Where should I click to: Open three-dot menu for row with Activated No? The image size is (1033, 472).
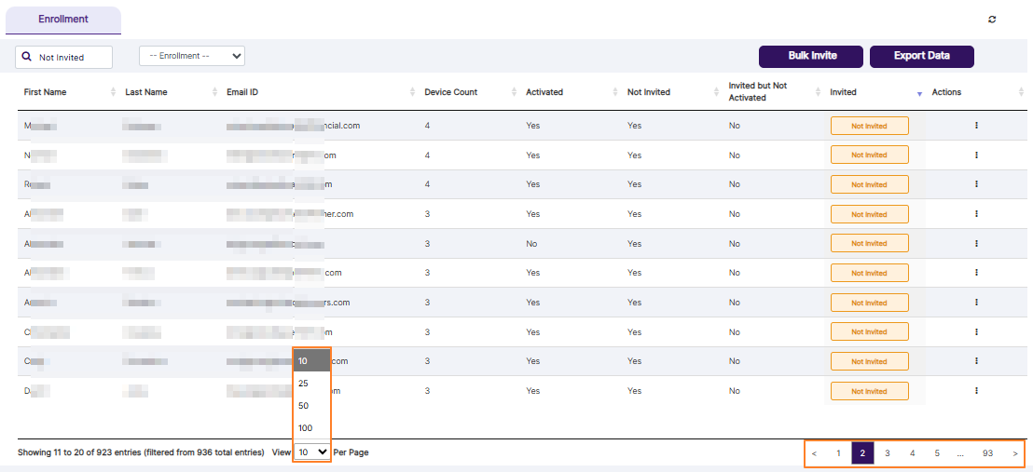[x=976, y=244]
